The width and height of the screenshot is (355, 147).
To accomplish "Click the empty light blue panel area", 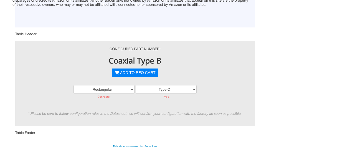I will click(x=135, y=17).
